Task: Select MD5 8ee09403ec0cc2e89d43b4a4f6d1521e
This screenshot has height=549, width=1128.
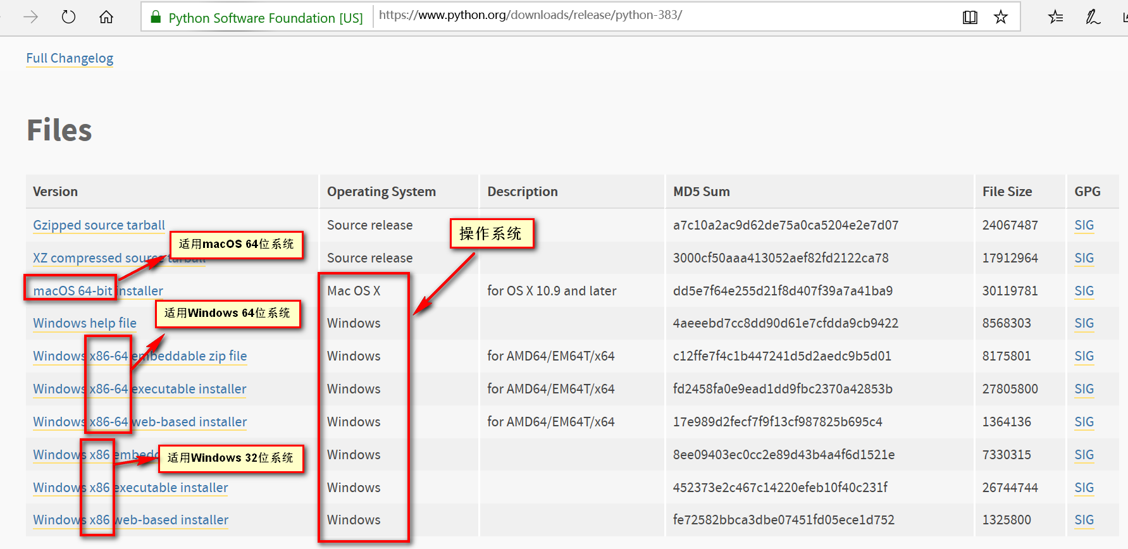Action: (784, 455)
